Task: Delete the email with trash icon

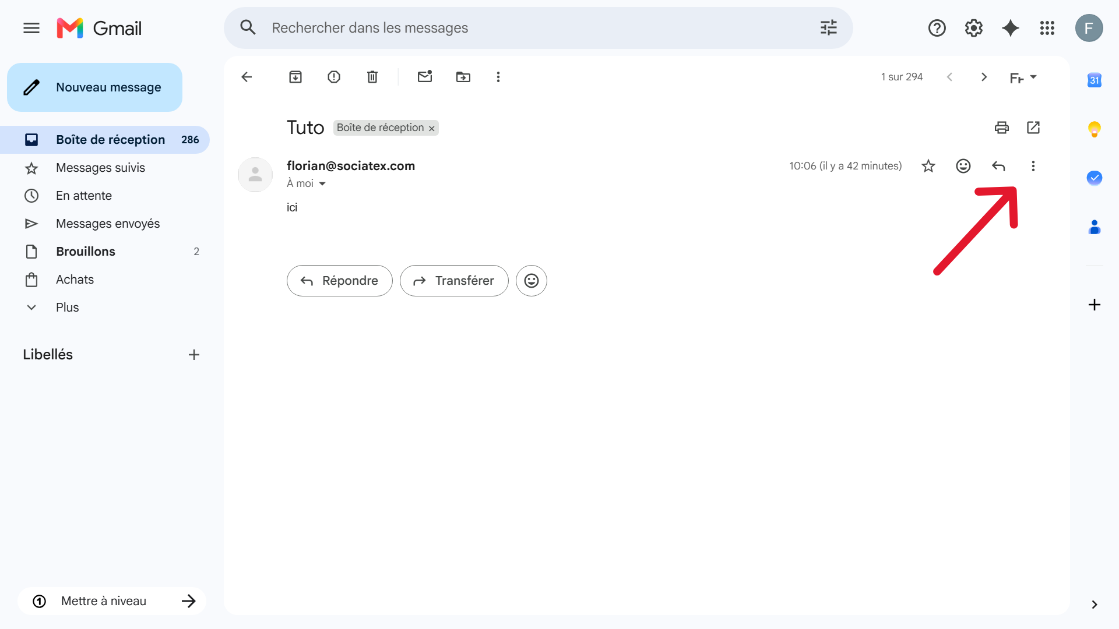Action: point(372,77)
